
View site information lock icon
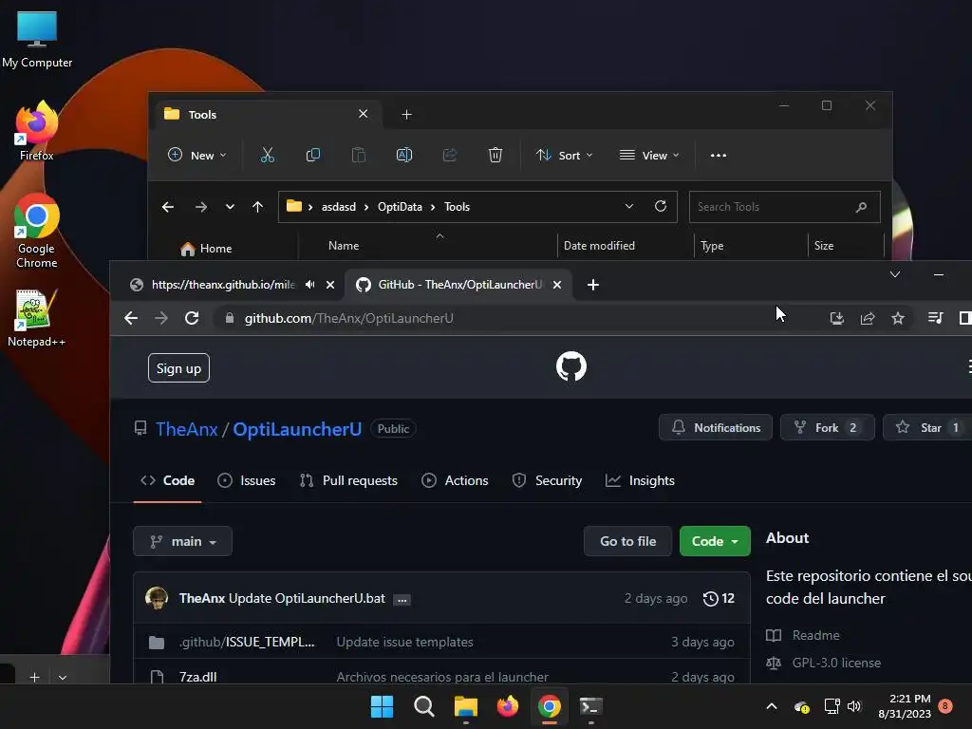(230, 318)
